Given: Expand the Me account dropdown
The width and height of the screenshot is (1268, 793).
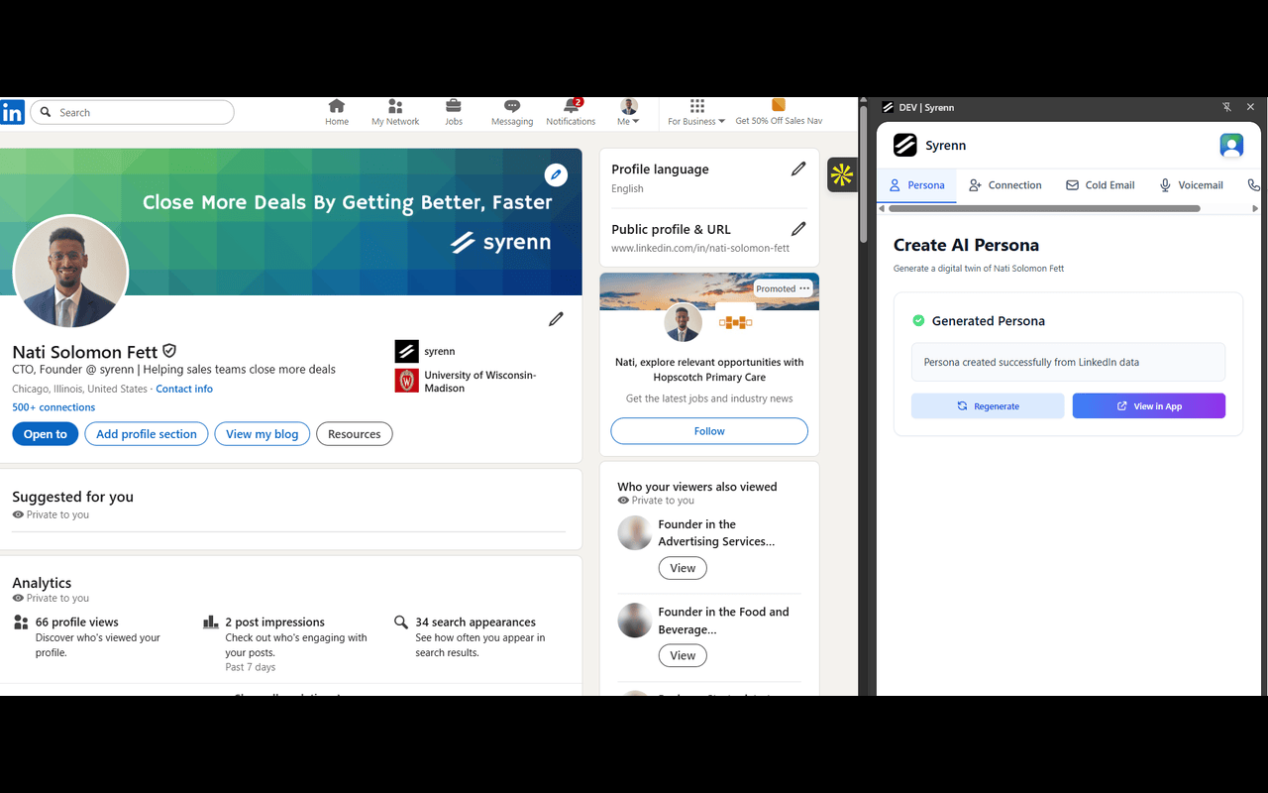Looking at the screenshot, I should click(629, 112).
